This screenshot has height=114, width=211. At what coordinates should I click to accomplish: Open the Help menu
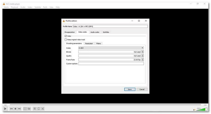(x=57, y=7)
